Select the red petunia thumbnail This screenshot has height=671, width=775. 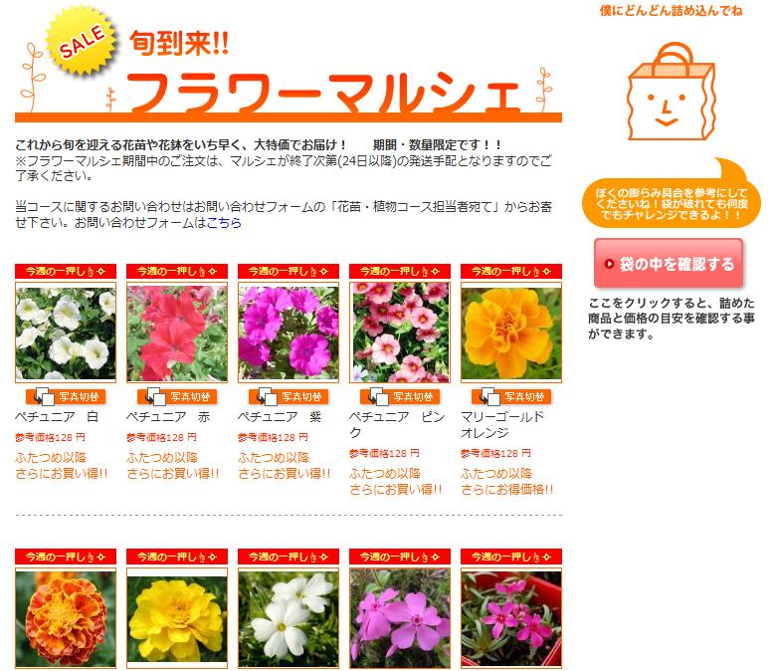point(177,333)
